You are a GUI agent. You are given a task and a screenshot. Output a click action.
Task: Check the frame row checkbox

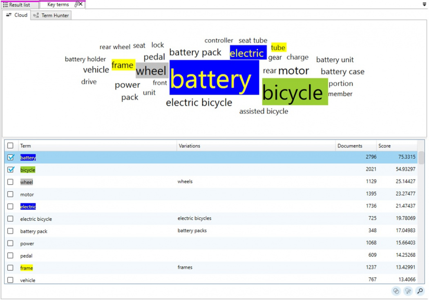[x=10, y=268]
